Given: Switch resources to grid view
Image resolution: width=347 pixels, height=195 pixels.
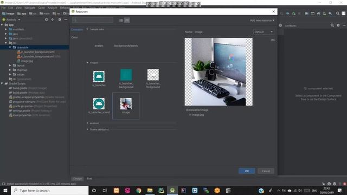Looking at the screenshot, I should click(x=127, y=21).
